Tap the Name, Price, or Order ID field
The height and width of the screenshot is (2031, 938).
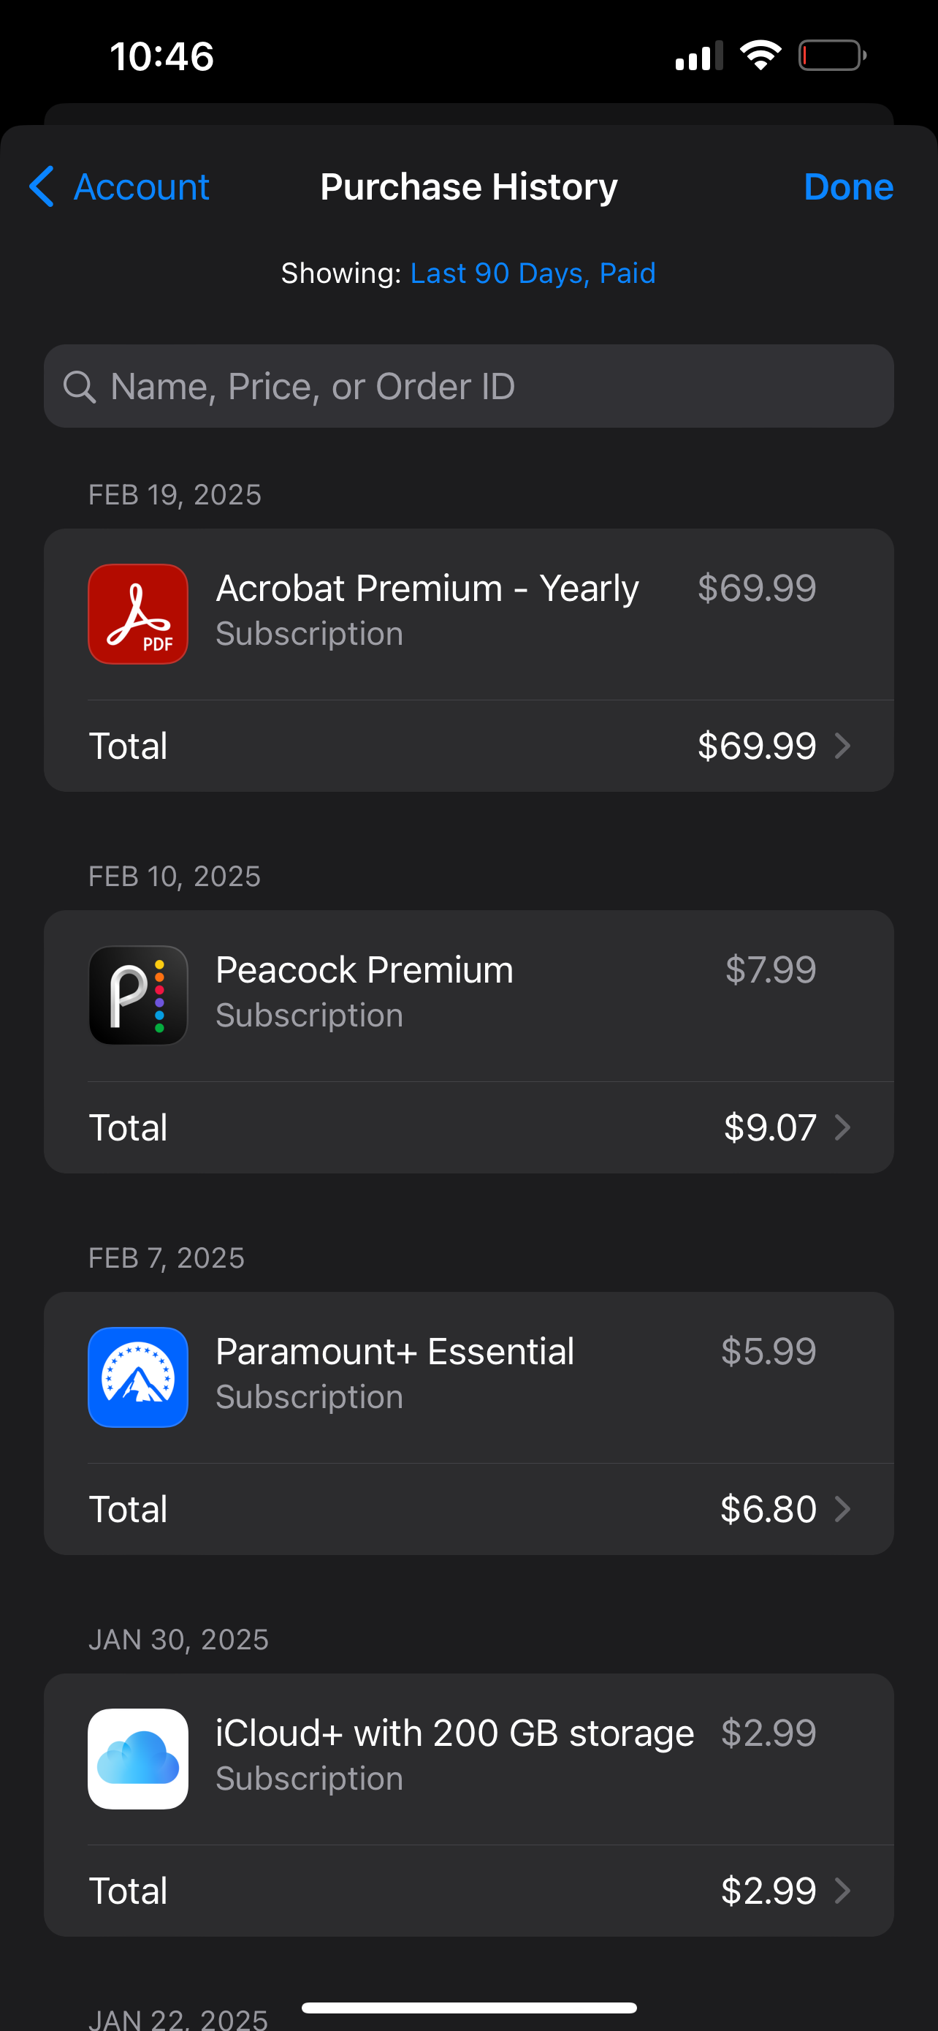coord(470,385)
